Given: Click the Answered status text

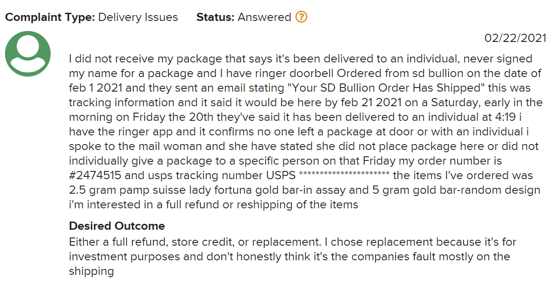Looking at the screenshot, I should click(x=264, y=17).
